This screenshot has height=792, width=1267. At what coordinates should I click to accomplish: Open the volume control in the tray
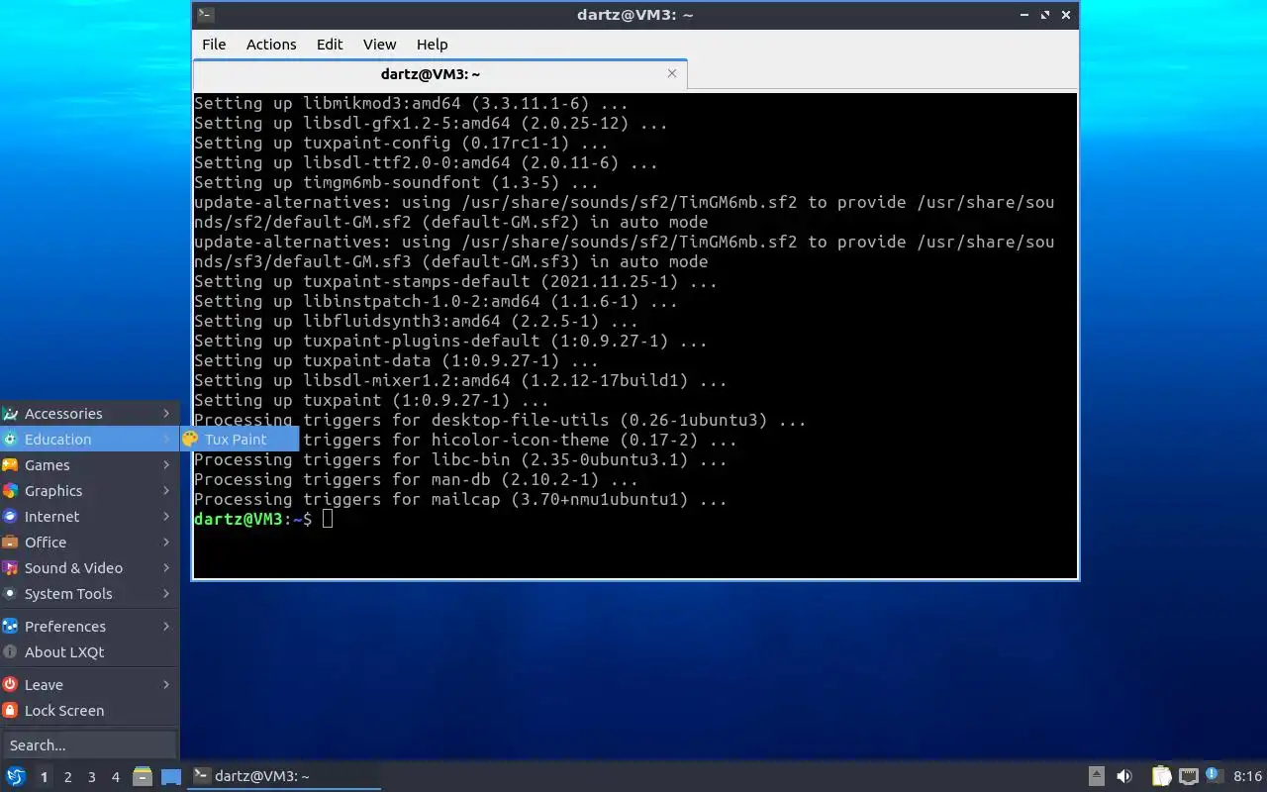[1124, 776]
